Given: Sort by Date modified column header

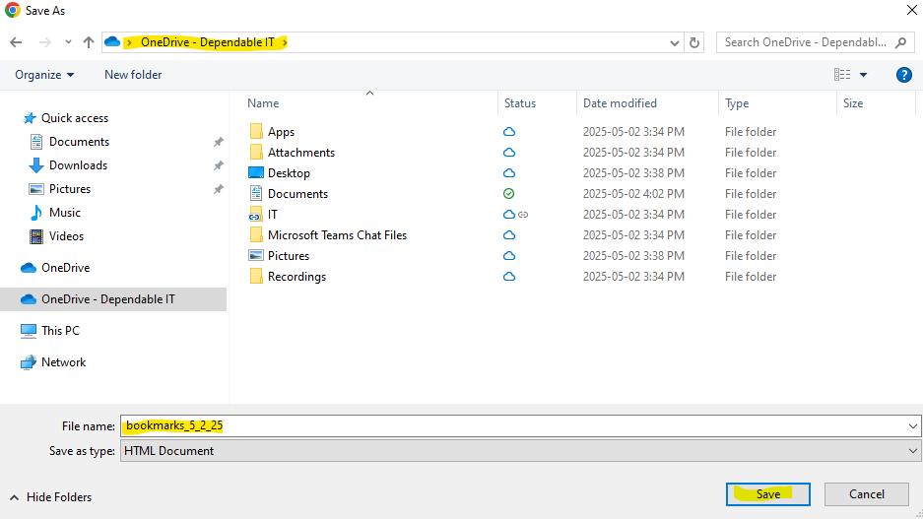Looking at the screenshot, I should 620,103.
